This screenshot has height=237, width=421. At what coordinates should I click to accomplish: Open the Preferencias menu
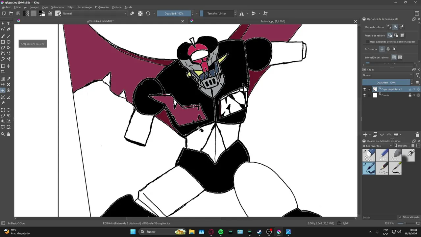tap(102, 7)
